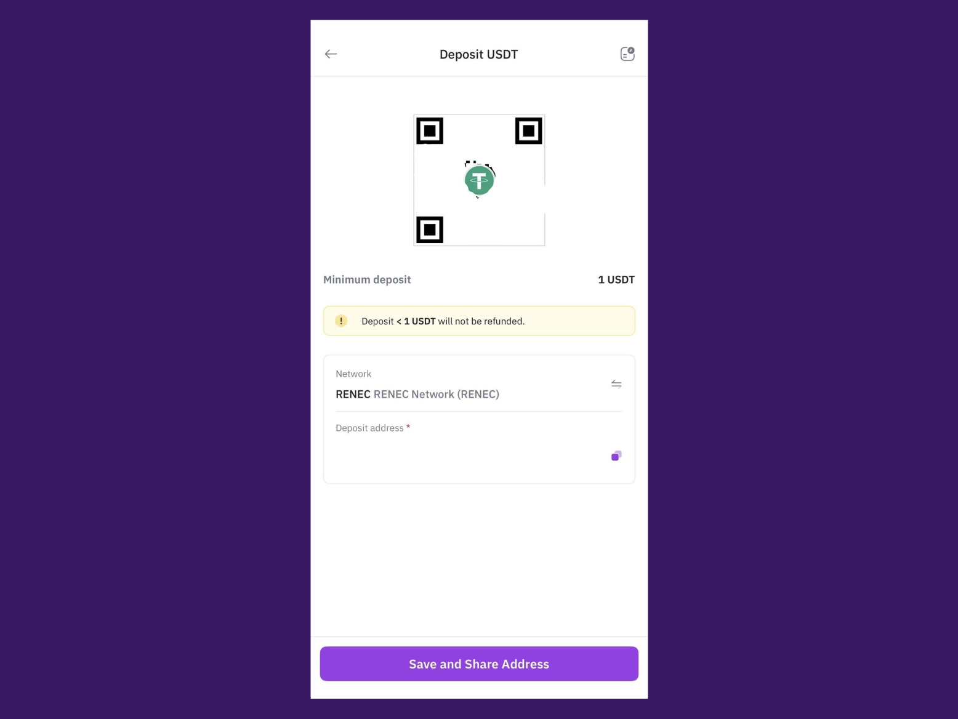Select the Minimum deposit label

[x=367, y=279]
